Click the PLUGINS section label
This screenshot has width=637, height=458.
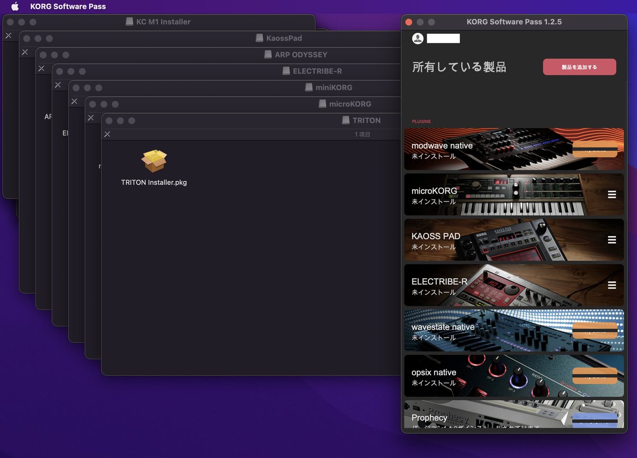(x=421, y=121)
